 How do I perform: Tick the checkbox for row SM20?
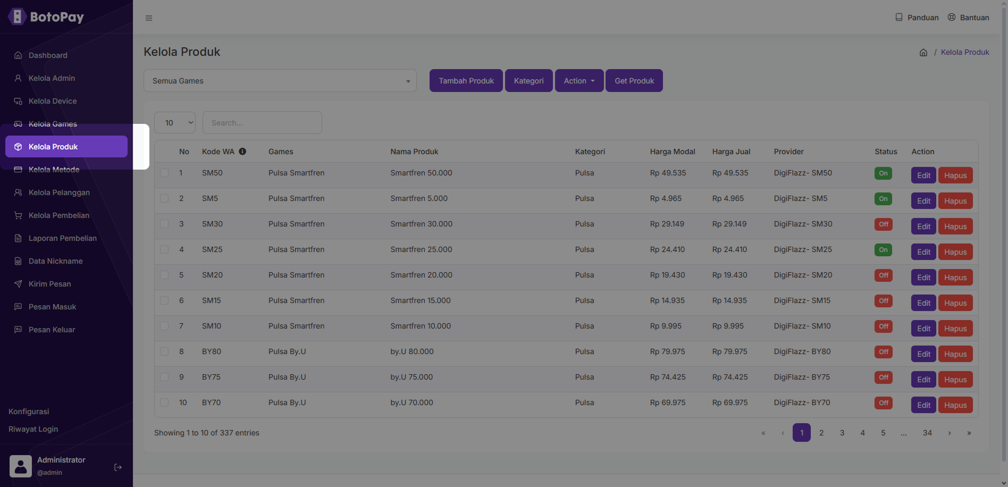[164, 275]
